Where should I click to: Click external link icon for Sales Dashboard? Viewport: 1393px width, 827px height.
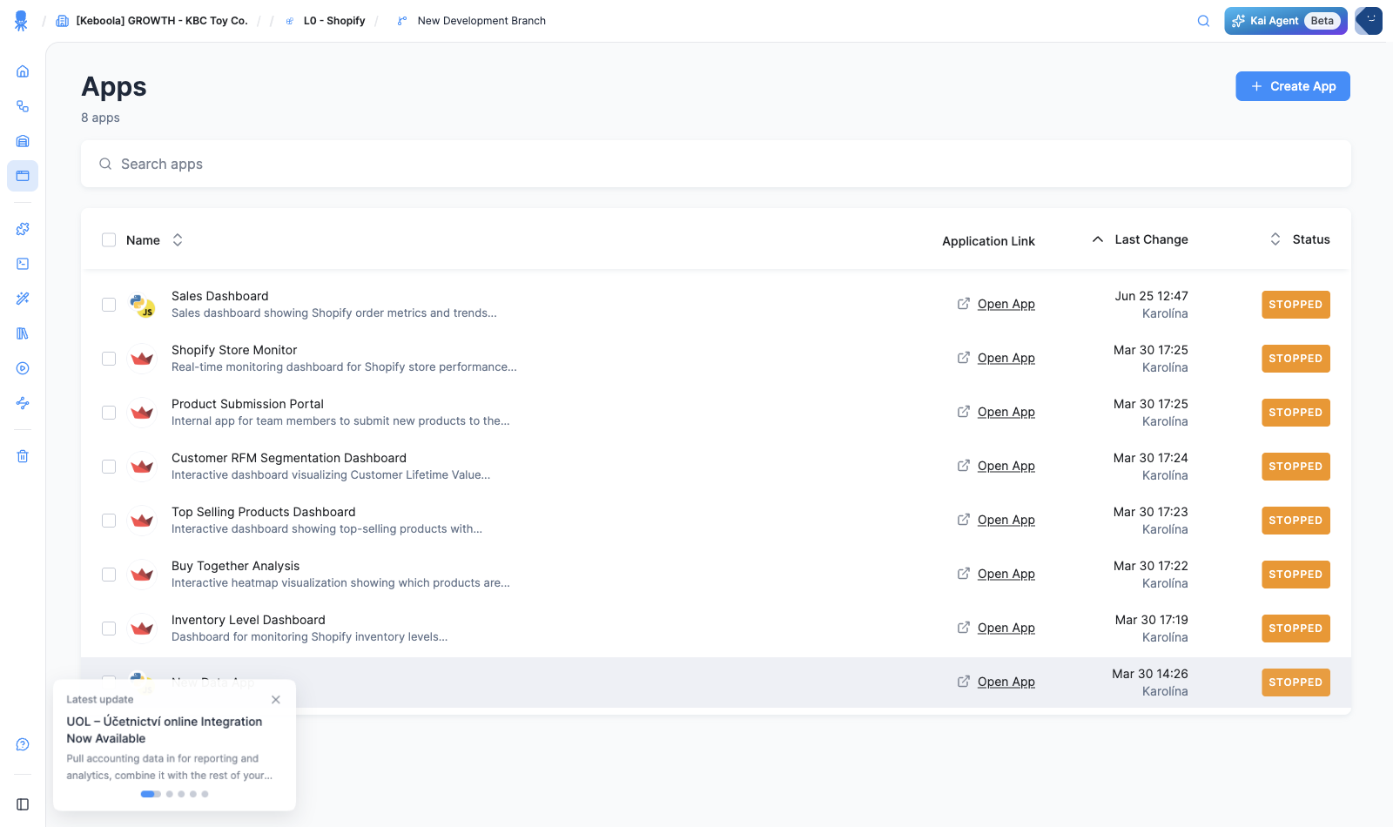964,304
